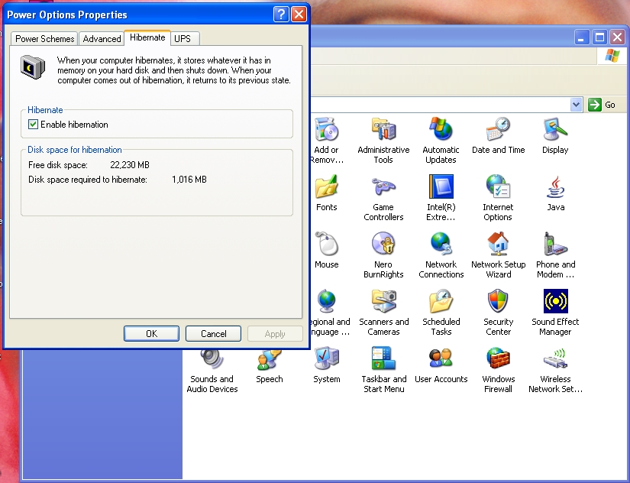Image resolution: width=630 pixels, height=483 pixels.
Task: Maximize the Control Panel window
Action: 600,37
